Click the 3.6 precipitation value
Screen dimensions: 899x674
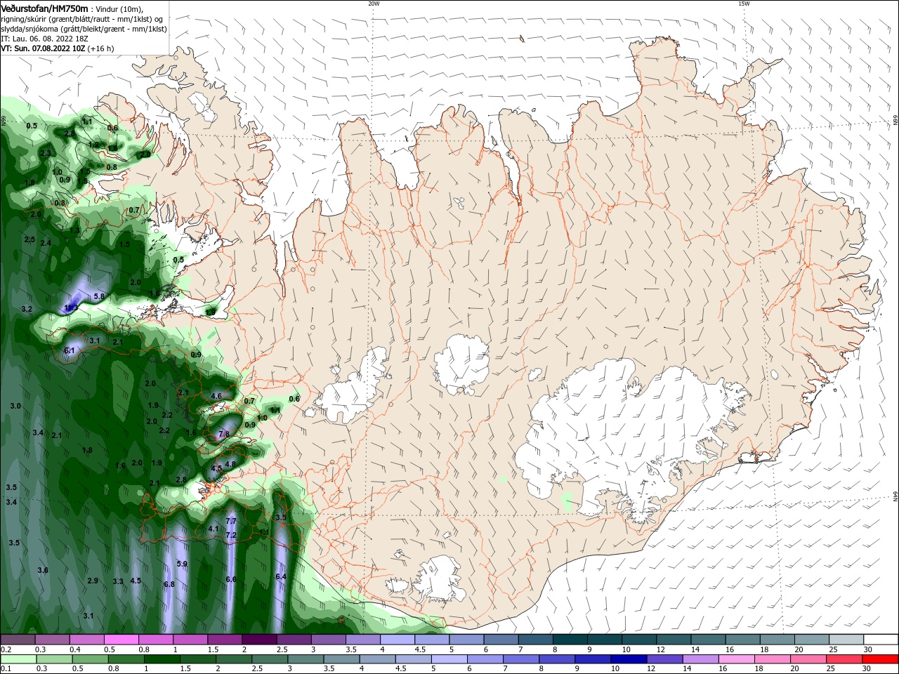point(43,570)
